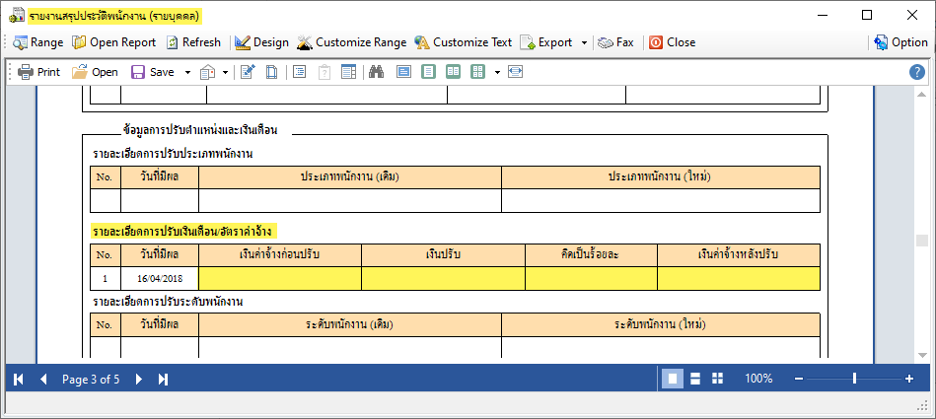Select the two pages view icon
This screenshot has width=936, height=419.
click(453, 72)
